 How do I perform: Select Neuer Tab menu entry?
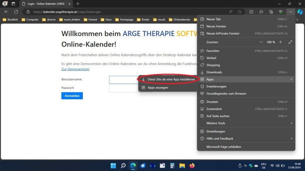(x=246, y=19)
